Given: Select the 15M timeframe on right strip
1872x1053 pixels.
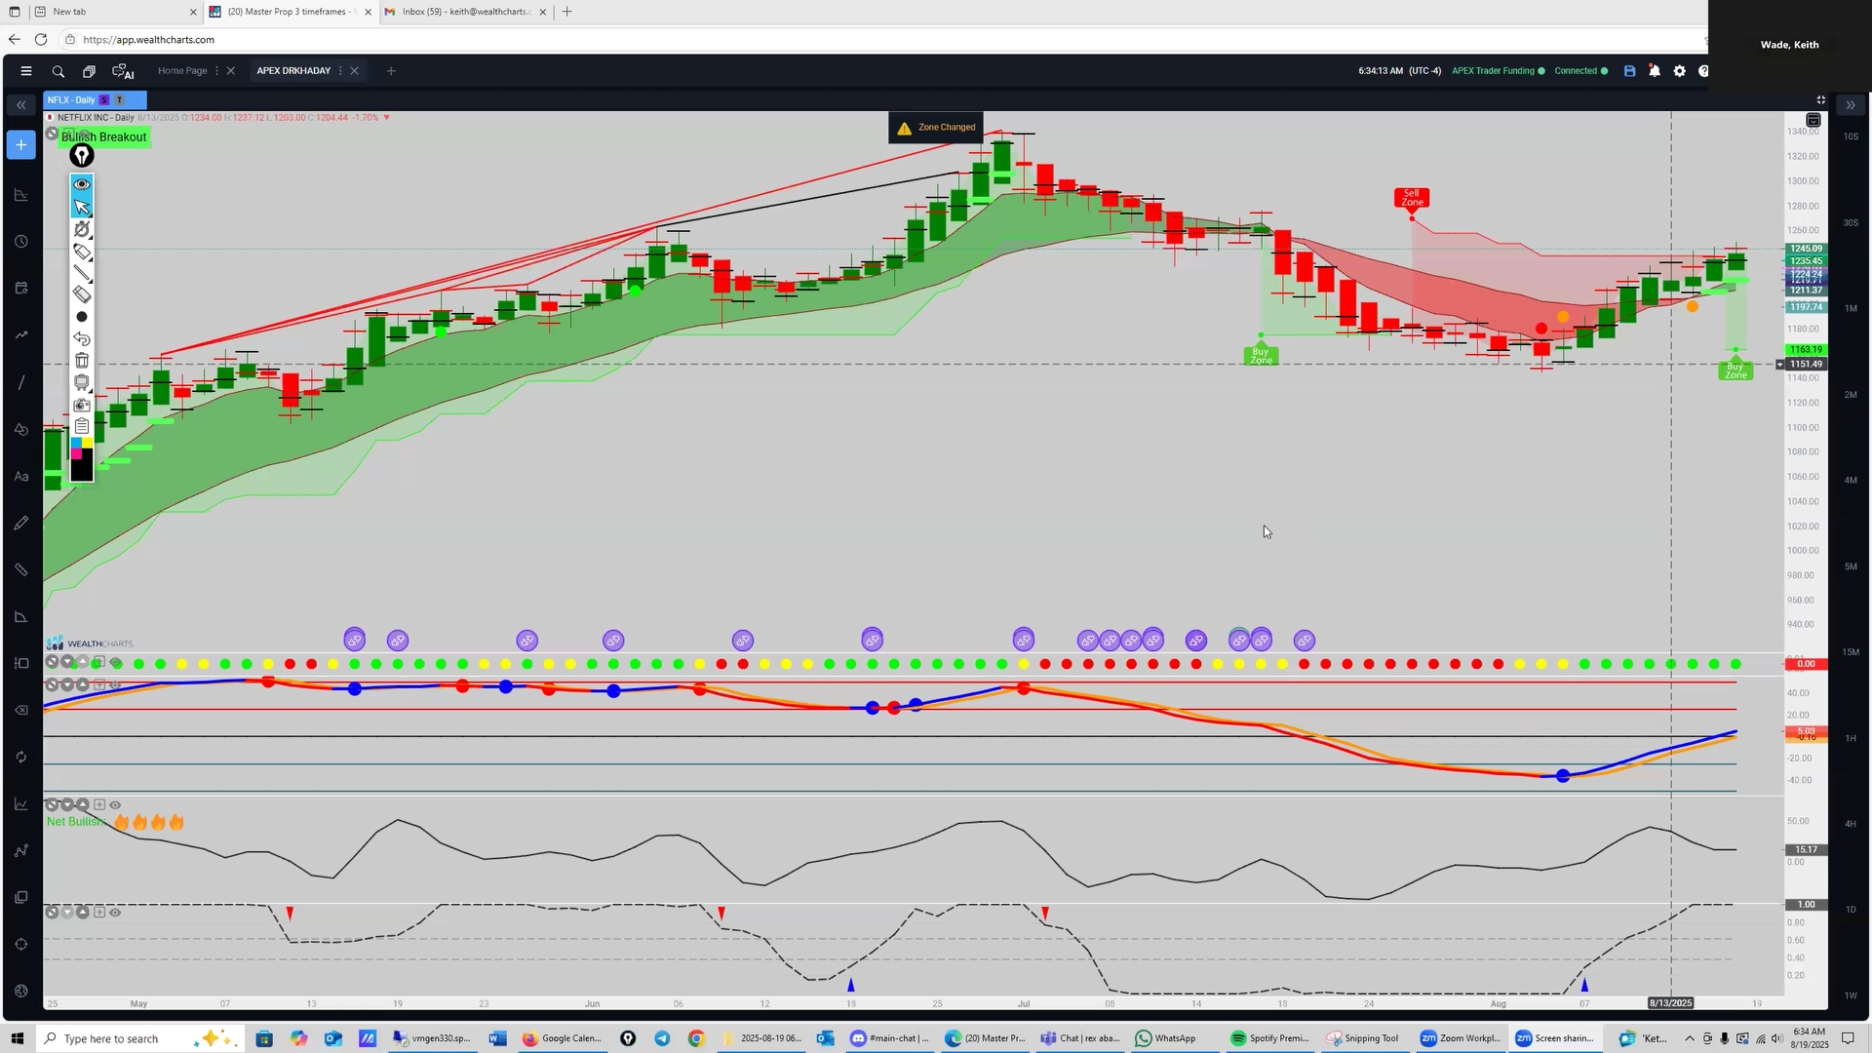Looking at the screenshot, I should pos(1851,652).
